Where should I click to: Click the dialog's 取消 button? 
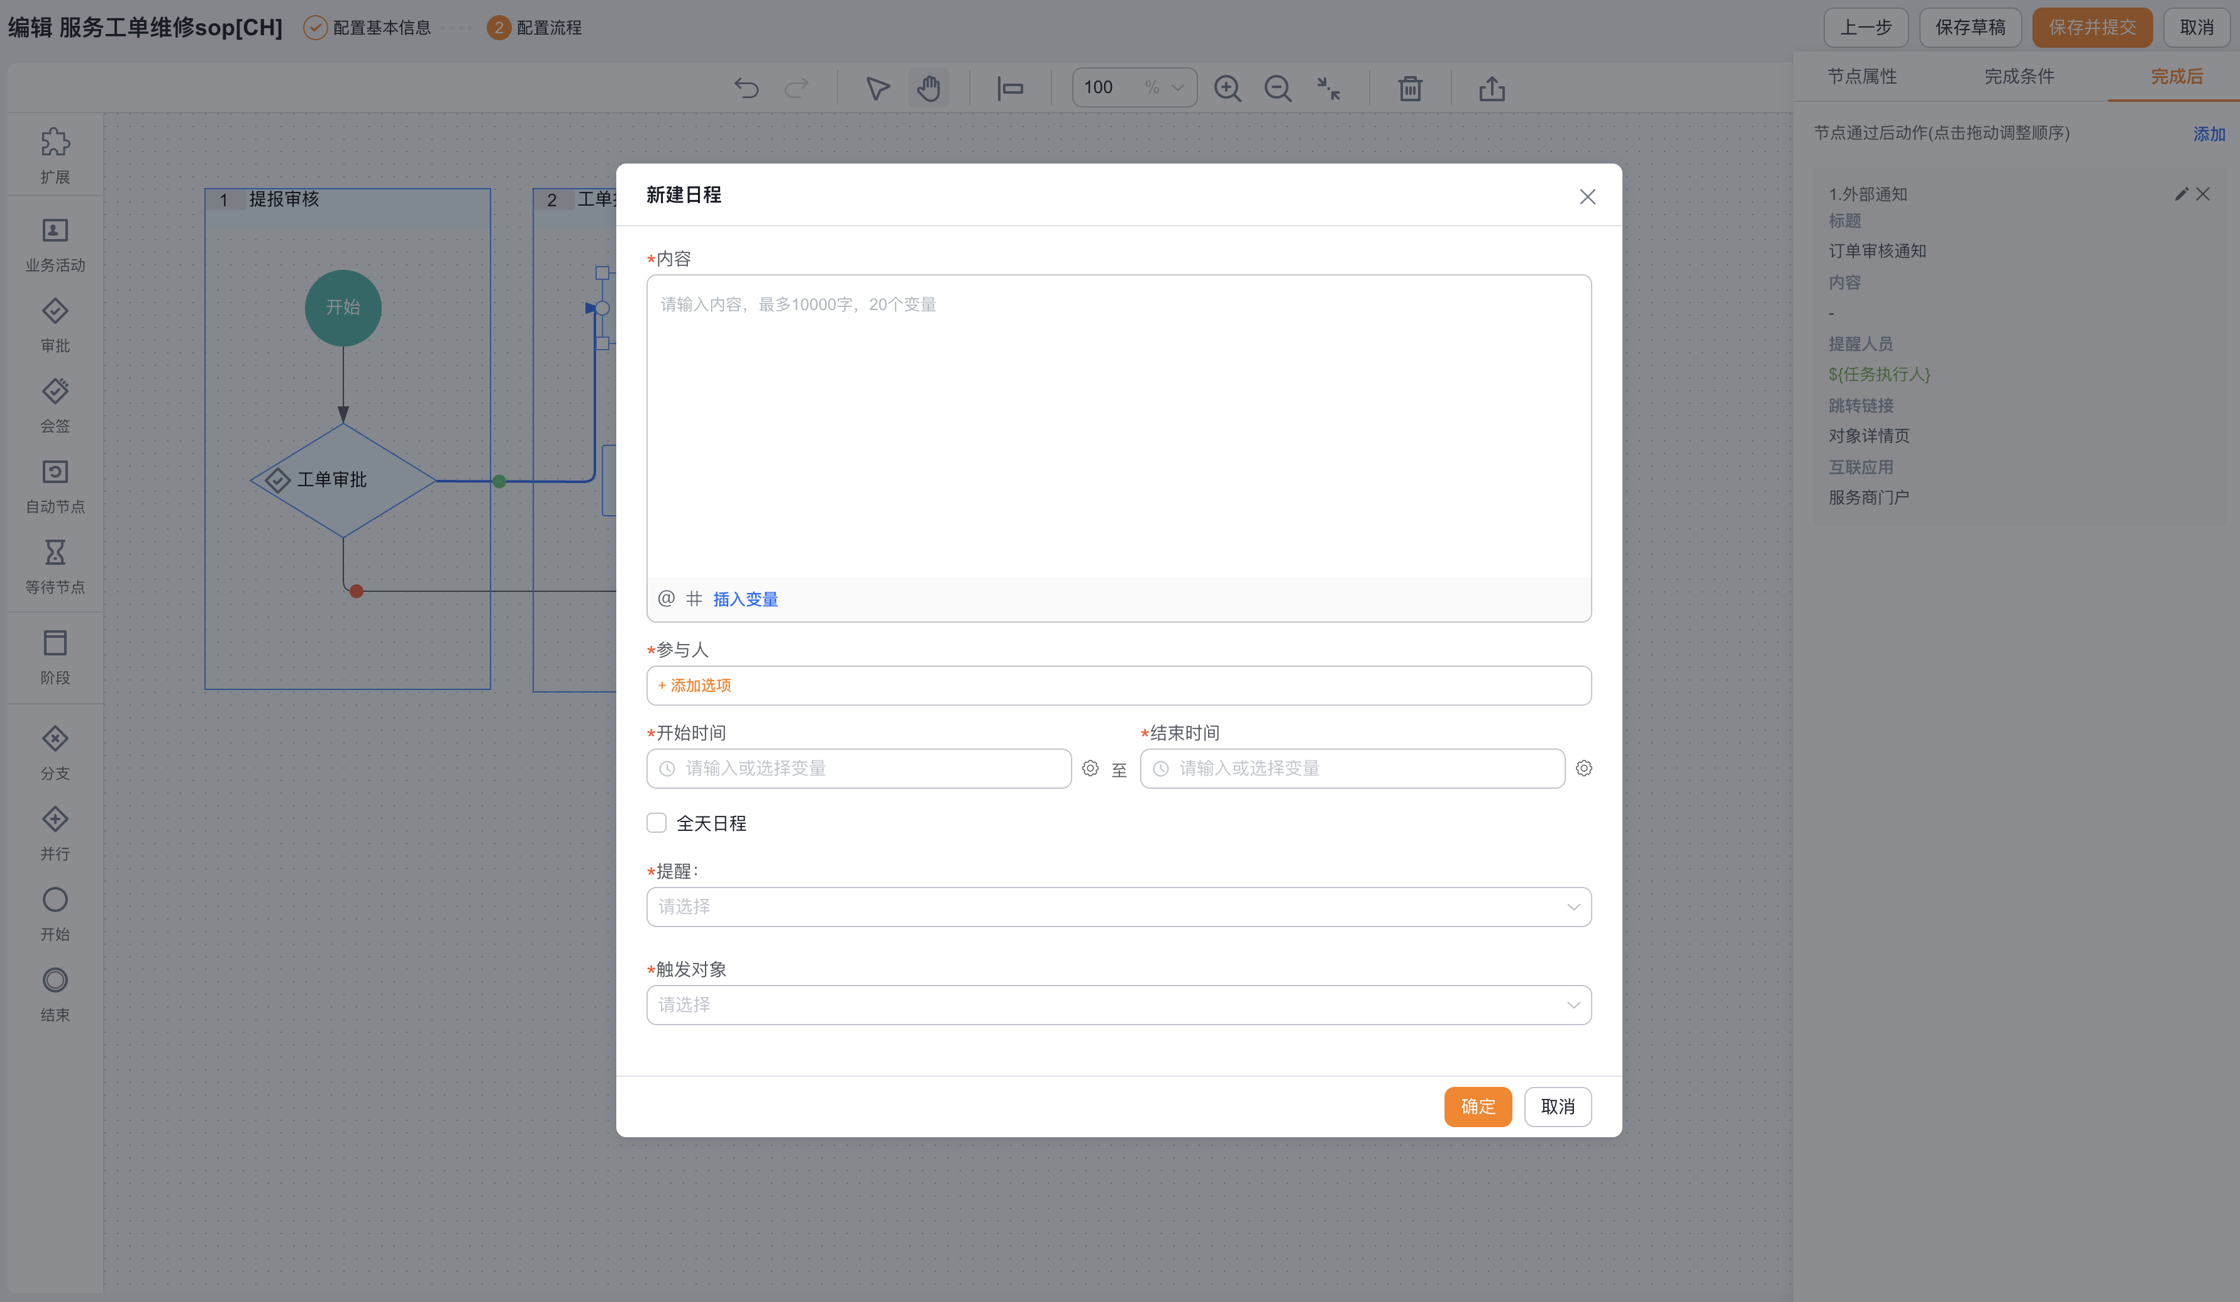click(x=1557, y=1106)
